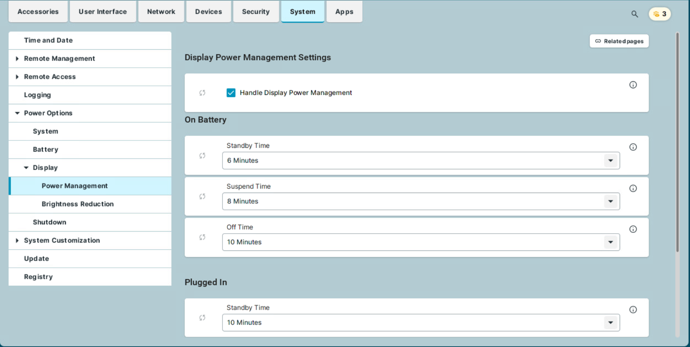690x347 pixels.
Task: Show info for Off Time setting
Action: click(633, 229)
